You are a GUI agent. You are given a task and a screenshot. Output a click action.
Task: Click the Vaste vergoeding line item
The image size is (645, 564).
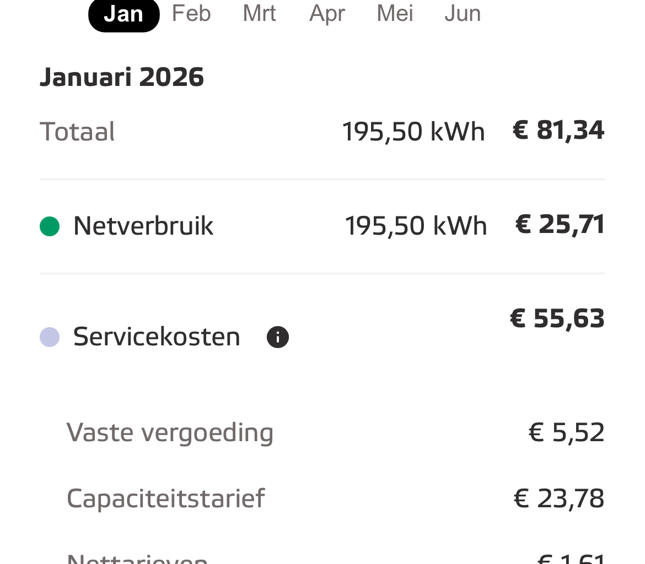click(170, 432)
